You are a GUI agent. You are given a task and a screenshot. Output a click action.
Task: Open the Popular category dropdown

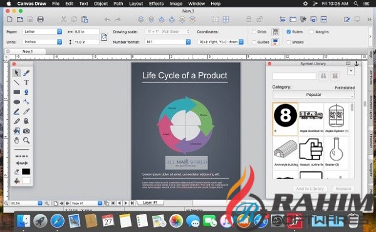click(x=313, y=95)
